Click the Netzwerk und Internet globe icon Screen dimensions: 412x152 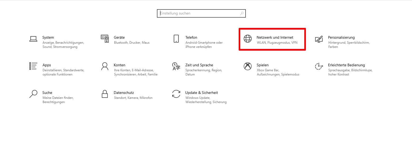(x=248, y=39)
